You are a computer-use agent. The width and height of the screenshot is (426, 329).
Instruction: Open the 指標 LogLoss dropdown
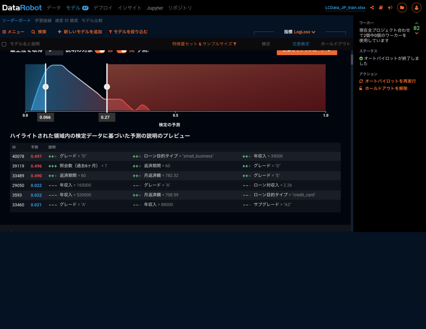point(300,32)
